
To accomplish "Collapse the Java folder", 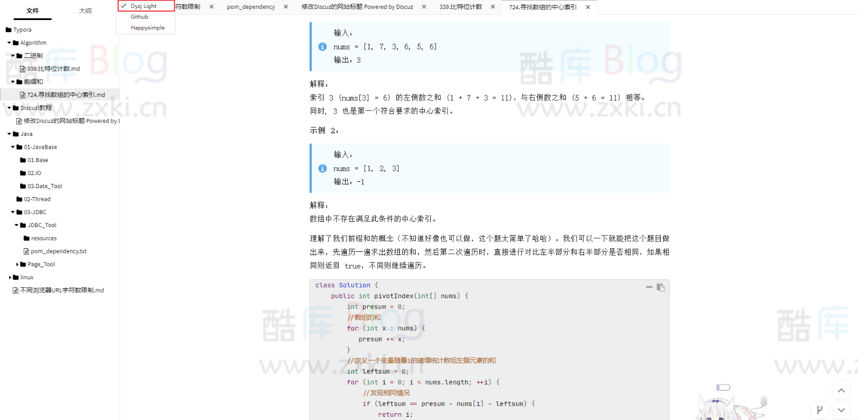I will click(9, 134).
